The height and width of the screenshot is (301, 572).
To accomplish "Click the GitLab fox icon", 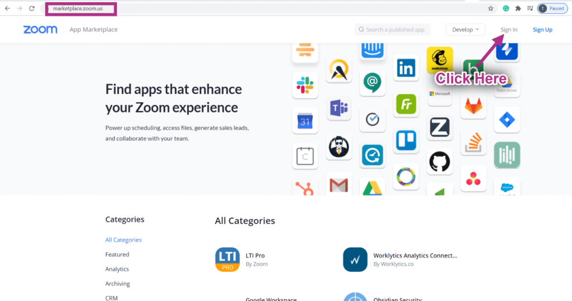I will click(474, 106).
